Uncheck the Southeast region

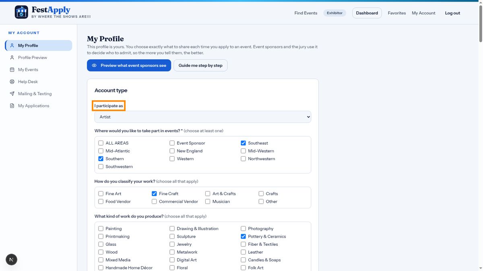pyautogui.click(x=244, y=143)
